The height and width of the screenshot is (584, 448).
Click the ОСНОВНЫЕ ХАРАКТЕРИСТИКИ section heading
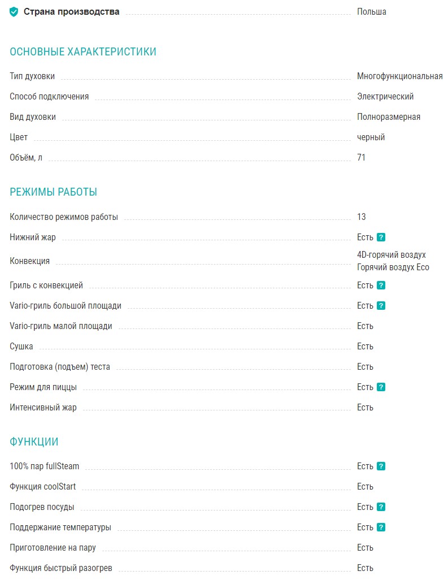83,52
